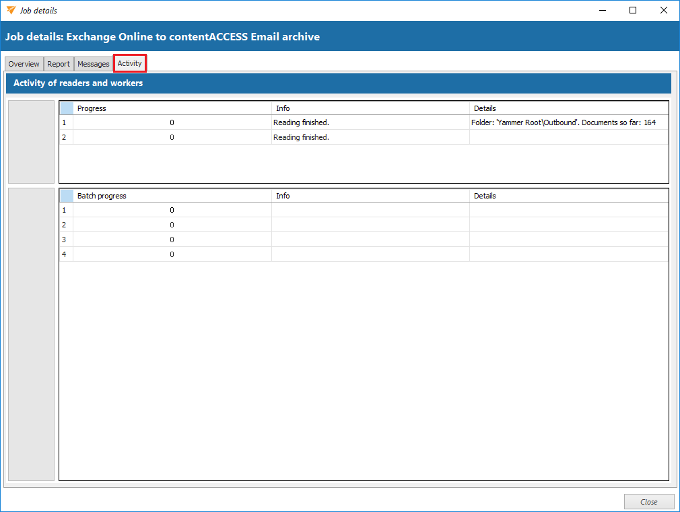
Task: Select row 3 header in batch progress table
Action: click(x=65, y=240)
